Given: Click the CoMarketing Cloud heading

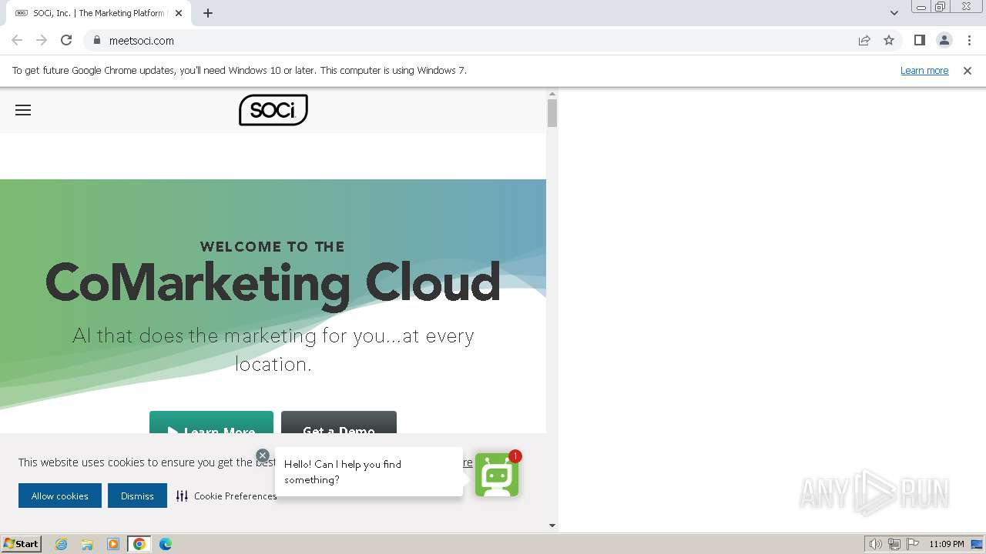Looking at the screenshot, I should click(273, 283).
